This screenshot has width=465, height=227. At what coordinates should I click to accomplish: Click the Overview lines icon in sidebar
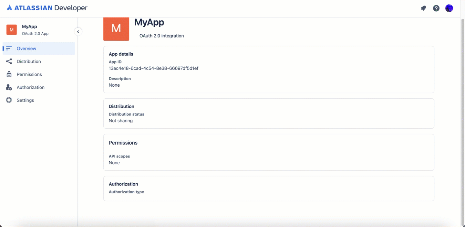[9, 49]
